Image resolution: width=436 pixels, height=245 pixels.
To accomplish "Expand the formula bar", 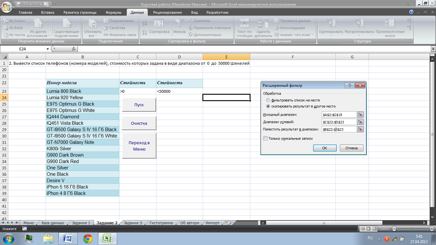I will (x=433, y=49).
